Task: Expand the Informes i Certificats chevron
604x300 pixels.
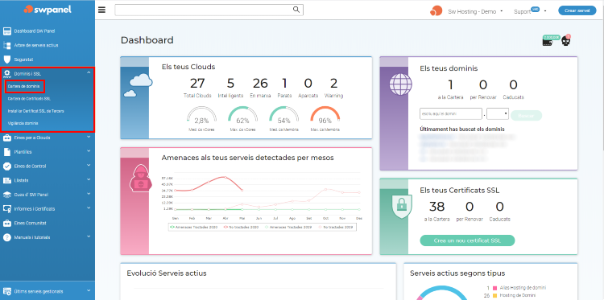Action: pyautogui.click(x=89, y=208)
